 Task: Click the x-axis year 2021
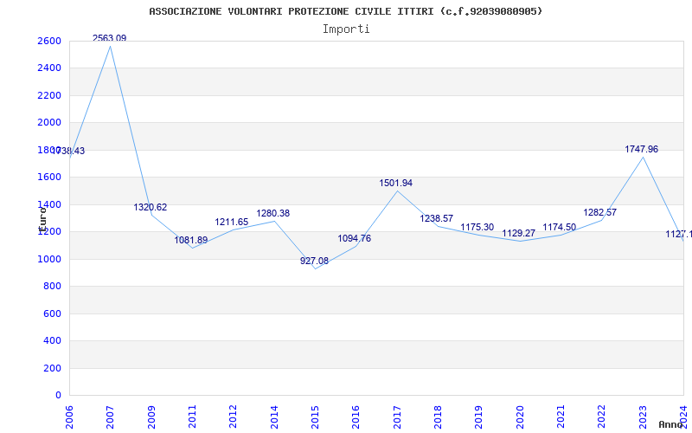tap(561, 417)
